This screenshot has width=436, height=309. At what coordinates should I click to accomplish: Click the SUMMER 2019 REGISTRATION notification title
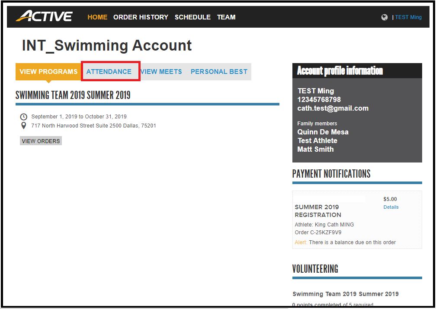coord(318,211)
